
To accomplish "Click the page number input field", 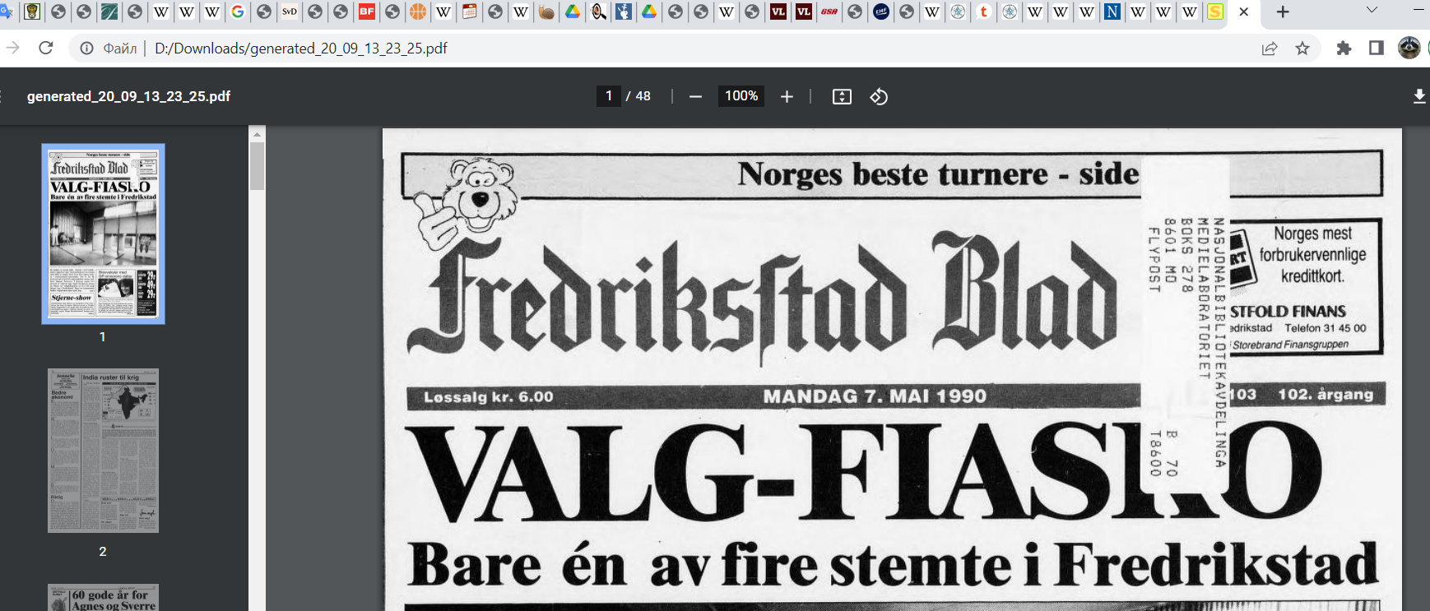I will [608, 96].
